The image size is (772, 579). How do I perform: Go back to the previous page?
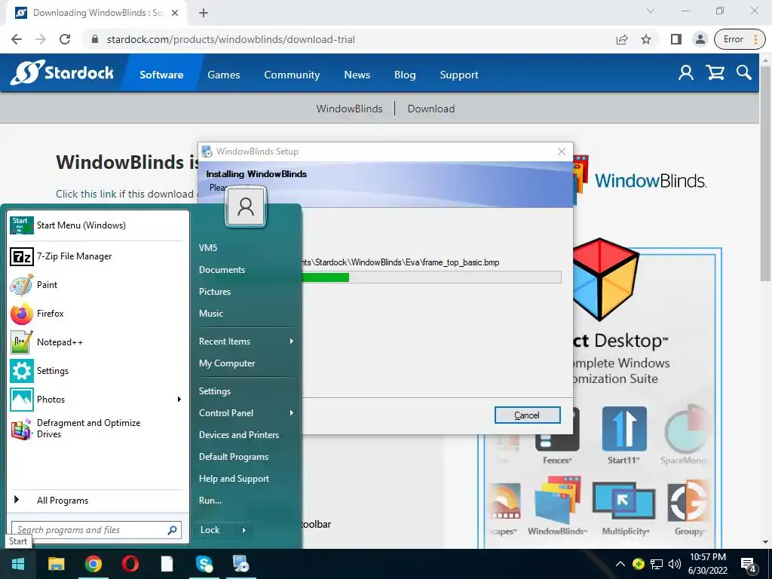17,39
